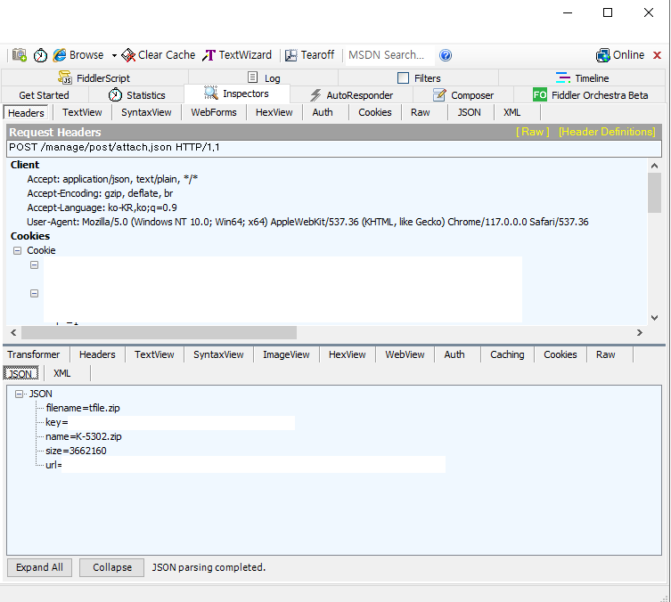Select response Headers tab

click(97, 354)
